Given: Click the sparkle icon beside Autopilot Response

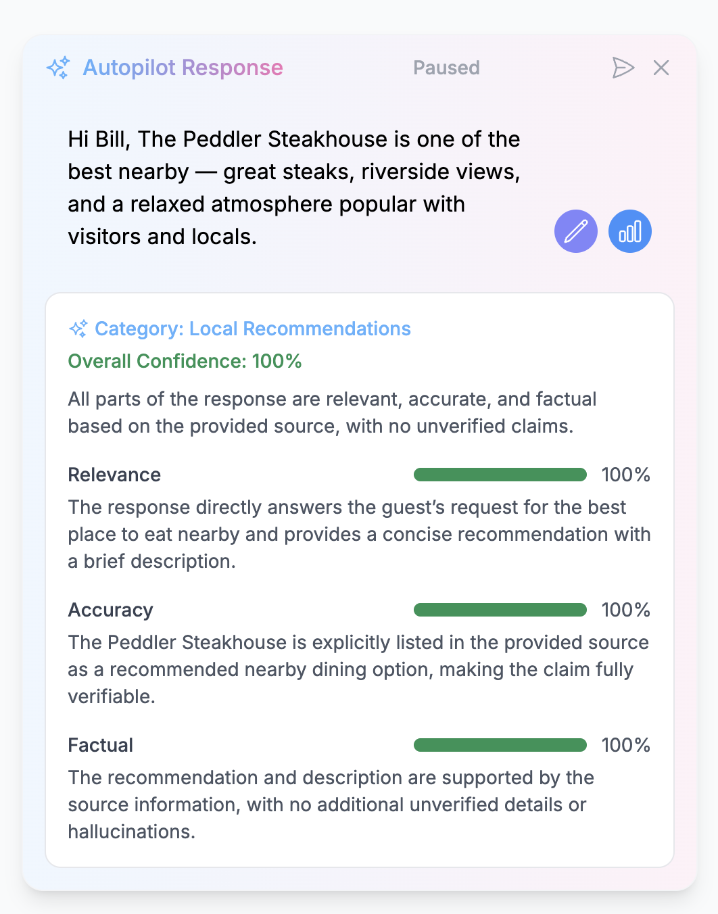Looking at the screenshot, I should pos(58,68).
